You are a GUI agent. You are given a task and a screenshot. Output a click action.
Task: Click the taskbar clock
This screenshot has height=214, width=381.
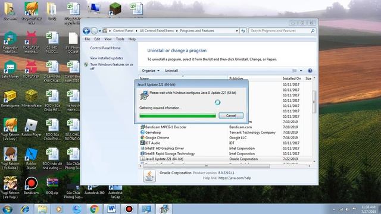pos(368,209)
